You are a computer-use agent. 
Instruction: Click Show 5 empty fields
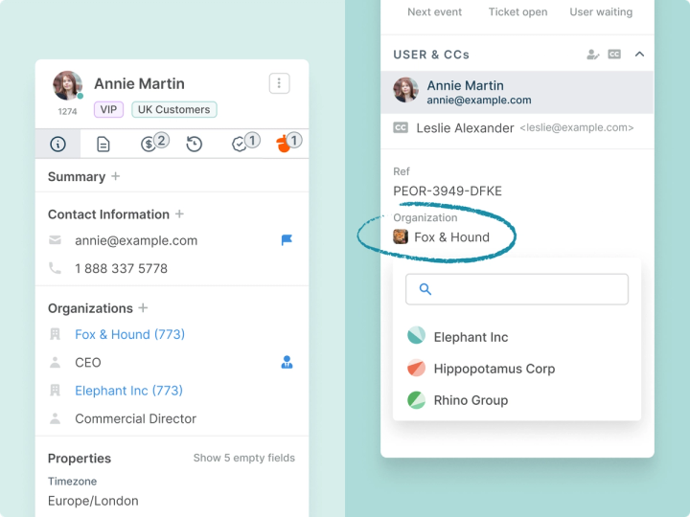(x=243, y=458)
